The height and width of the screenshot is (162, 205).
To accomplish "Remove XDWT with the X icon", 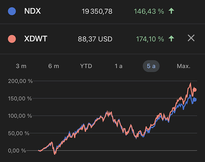I will point(191,38).
